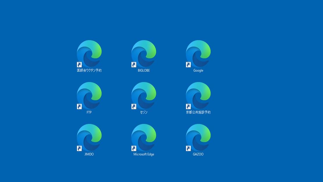Click the Google text label

pyautogui.click(x=198, y=70)
